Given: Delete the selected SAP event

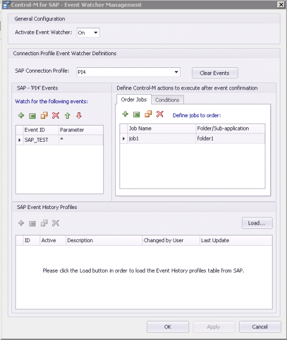Looking at the screenshot, I should 55,115.
